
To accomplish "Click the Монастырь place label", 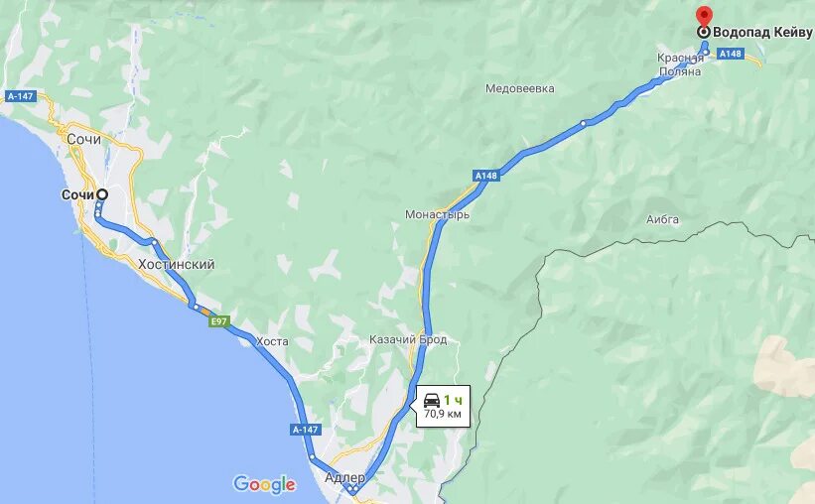I will click(437, 214).
